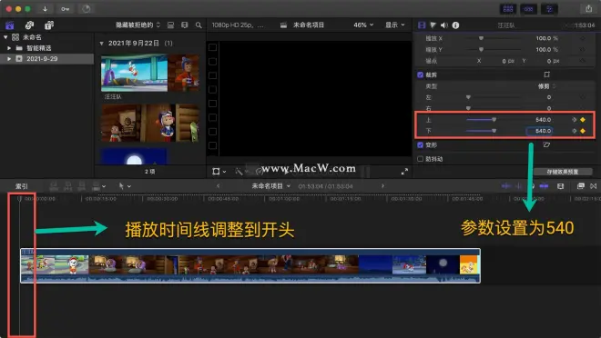Click keyframe diamond for 上 crop parameter

click(x=583, y=120)
